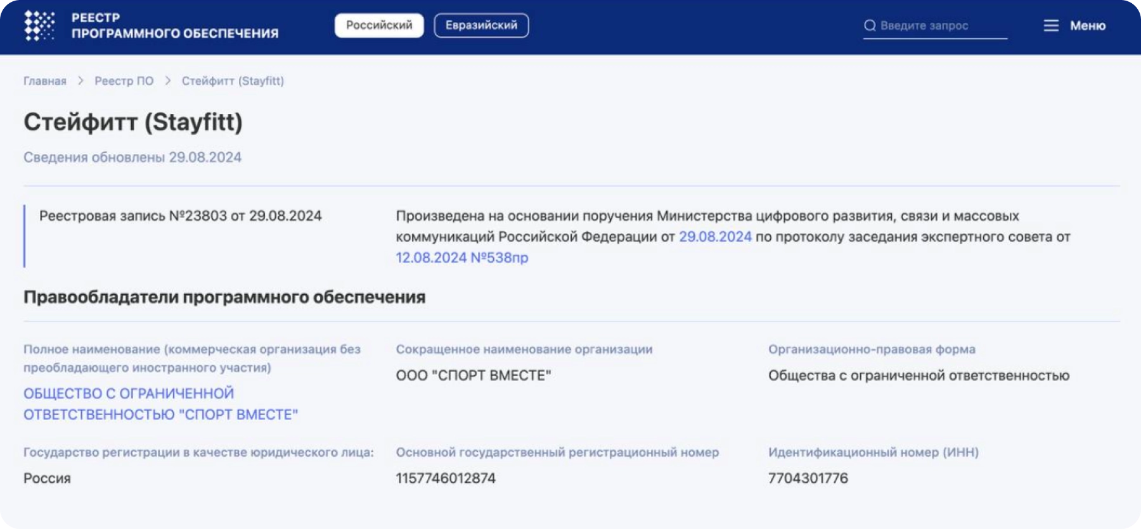Switch to the Евразийский registry
Image resolution: width=1141 pixels, height=529 pixels.
pos(481,25)
